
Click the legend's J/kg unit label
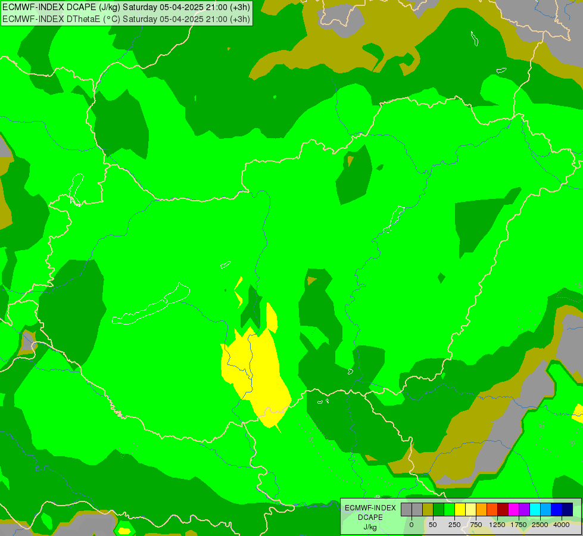pos(370,527)
